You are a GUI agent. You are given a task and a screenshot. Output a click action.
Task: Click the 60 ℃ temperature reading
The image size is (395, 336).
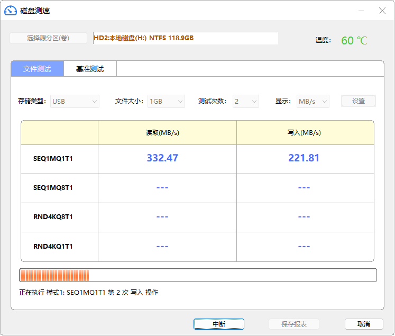coord(354,41)
